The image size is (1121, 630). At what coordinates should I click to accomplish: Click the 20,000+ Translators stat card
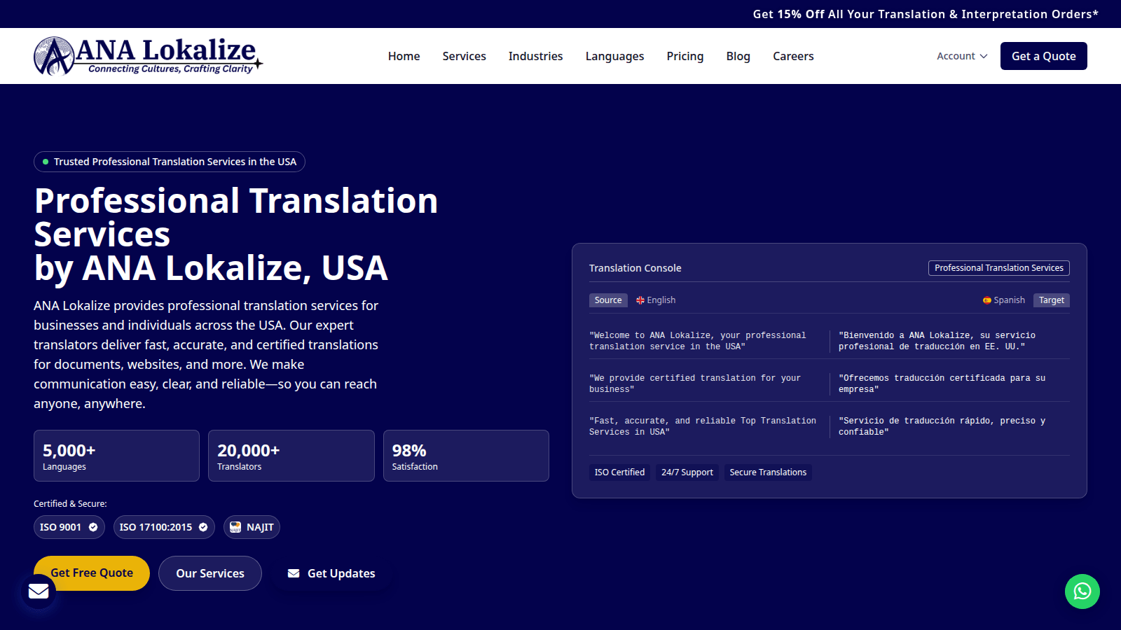(291, 456)
